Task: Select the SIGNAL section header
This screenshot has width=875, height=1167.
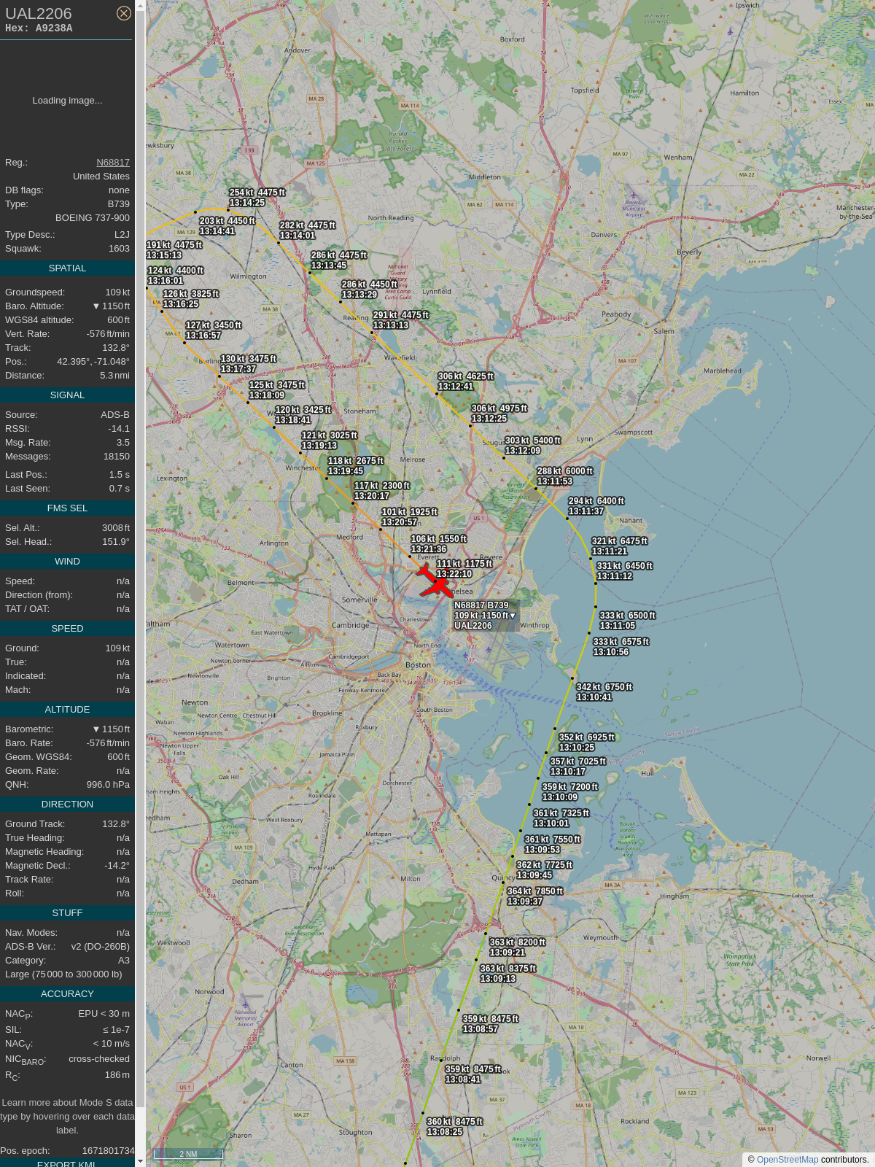Action: click(67, 395)
